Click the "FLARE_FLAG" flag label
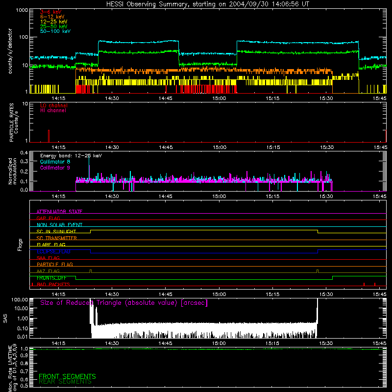392x392 pixels. 51,245
